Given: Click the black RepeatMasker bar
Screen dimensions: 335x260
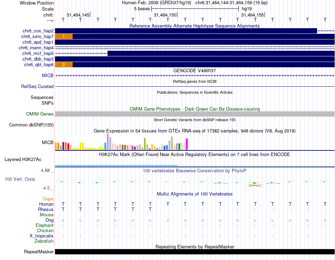Looking at the screenshot, I should point(195,252).
